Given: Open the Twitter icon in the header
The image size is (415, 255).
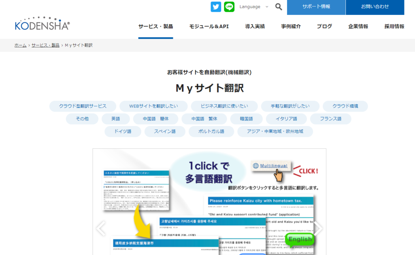Looking at the screenshot, I should [x=216, y=7].
